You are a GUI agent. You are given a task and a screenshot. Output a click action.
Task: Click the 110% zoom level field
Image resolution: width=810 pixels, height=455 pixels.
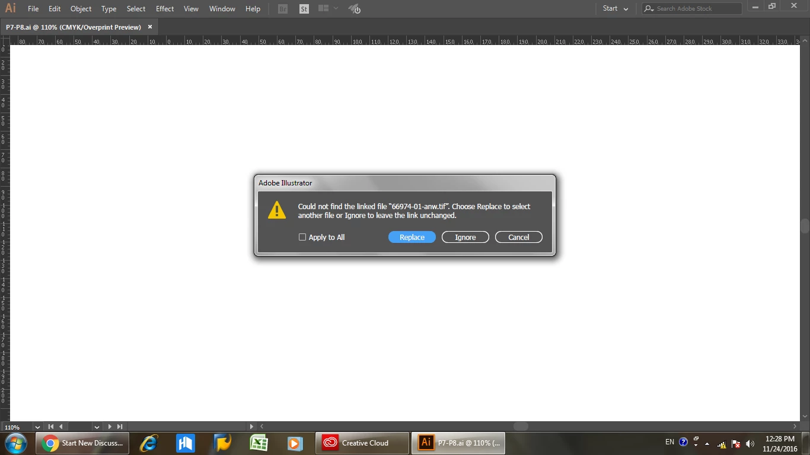tap(17, 427)
